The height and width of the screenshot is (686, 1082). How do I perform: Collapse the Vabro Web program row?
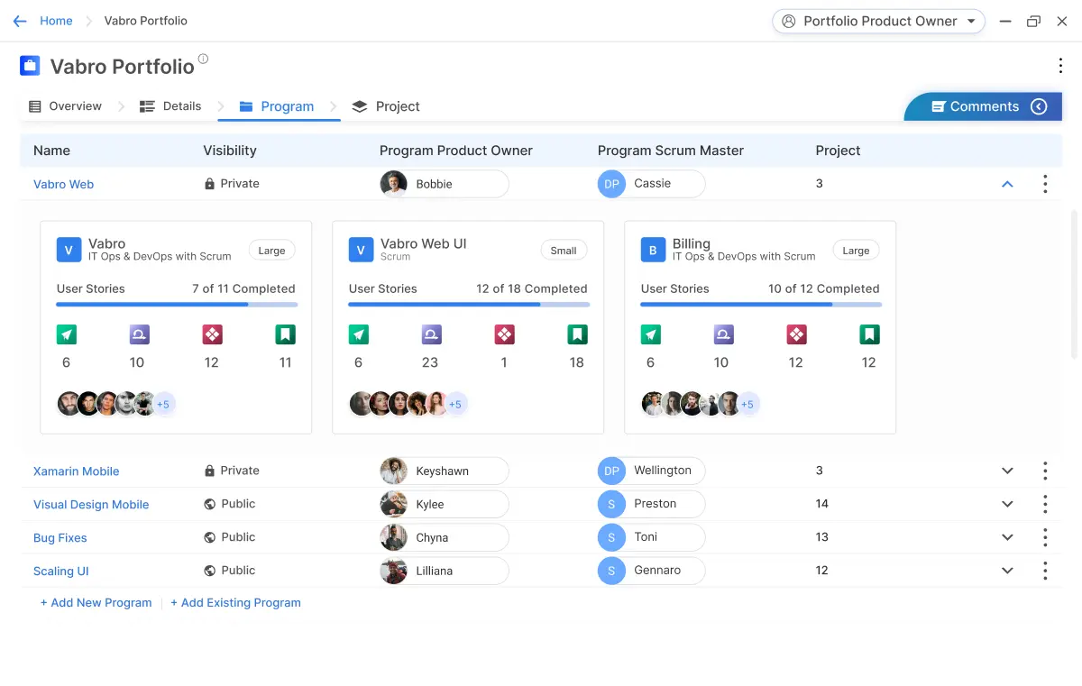1007,184
